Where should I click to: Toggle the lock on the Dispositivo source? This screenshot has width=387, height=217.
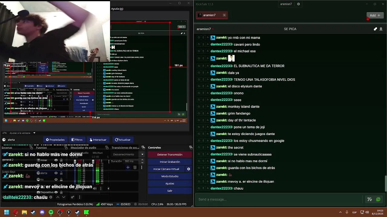click(61, 192)
